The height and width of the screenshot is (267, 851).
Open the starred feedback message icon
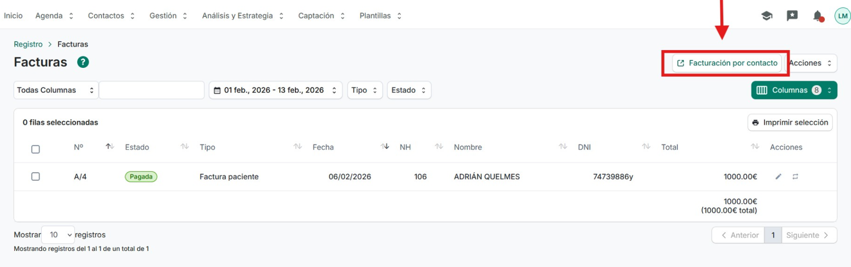(792, 16)
